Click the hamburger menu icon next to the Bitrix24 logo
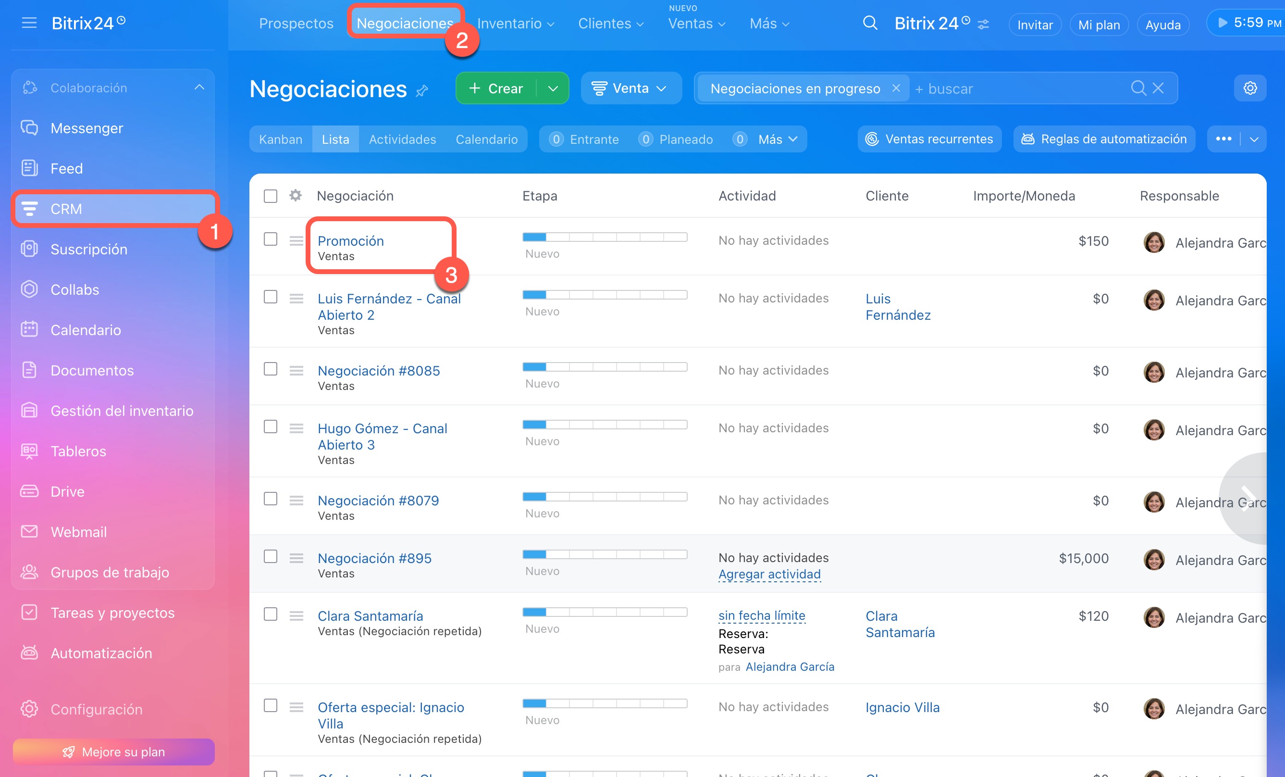Viewport: 1285px width, 777px height. (x=29, y=23)
